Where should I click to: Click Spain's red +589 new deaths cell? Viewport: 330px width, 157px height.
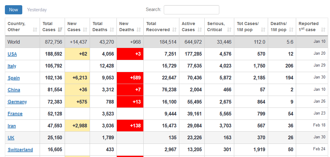pos(130,78)
